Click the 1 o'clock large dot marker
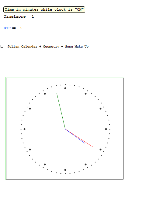Viewport: 163px width, 220px height. [x=85, y=94]
